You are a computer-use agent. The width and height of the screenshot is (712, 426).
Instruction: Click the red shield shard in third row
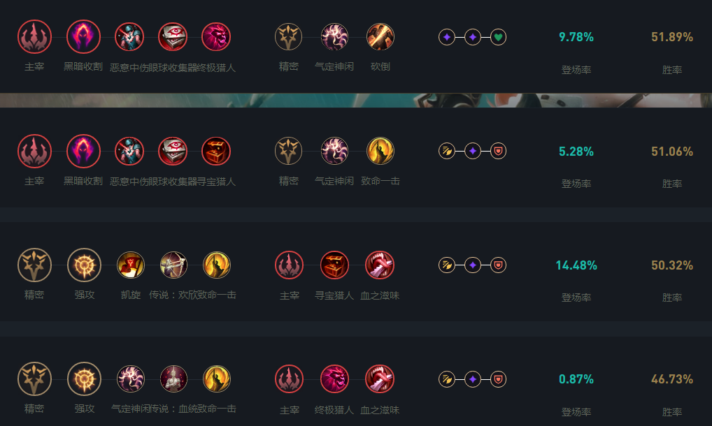coord(498,265)
